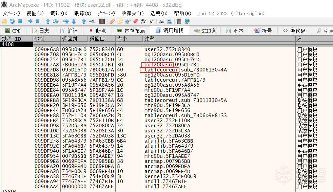Click the Trace Over icon
Screen dimensions: 333x192
[74, 21]
